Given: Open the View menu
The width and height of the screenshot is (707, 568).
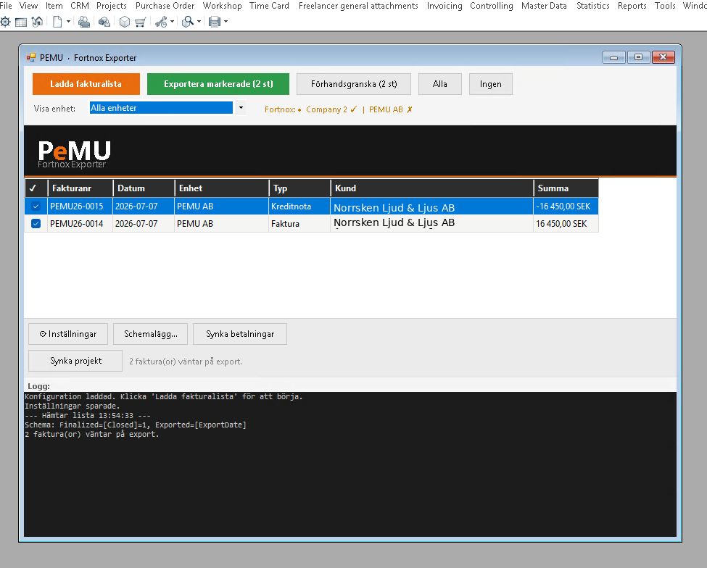Looking at the screenshot, I should click(x=28, y=6).
